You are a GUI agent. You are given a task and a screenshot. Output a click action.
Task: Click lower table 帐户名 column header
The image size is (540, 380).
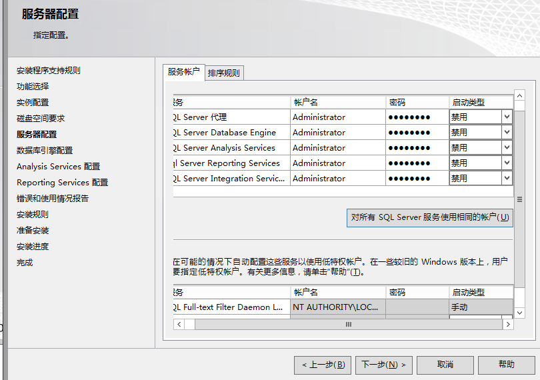click(338, 293)
